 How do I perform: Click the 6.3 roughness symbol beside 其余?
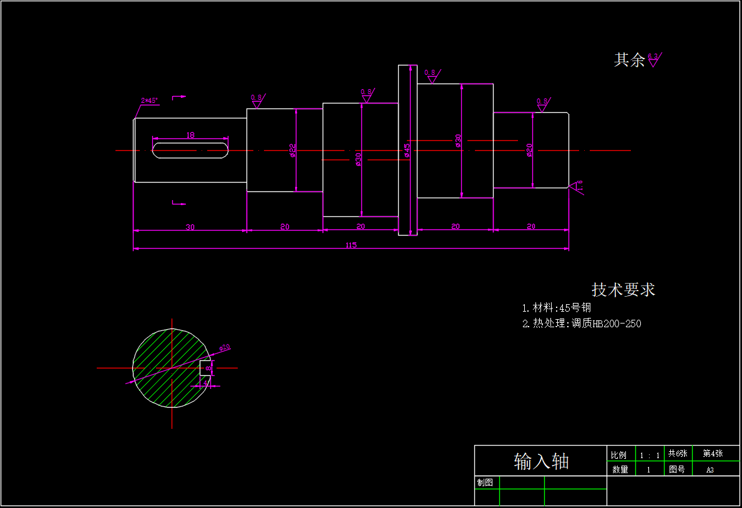653,59
